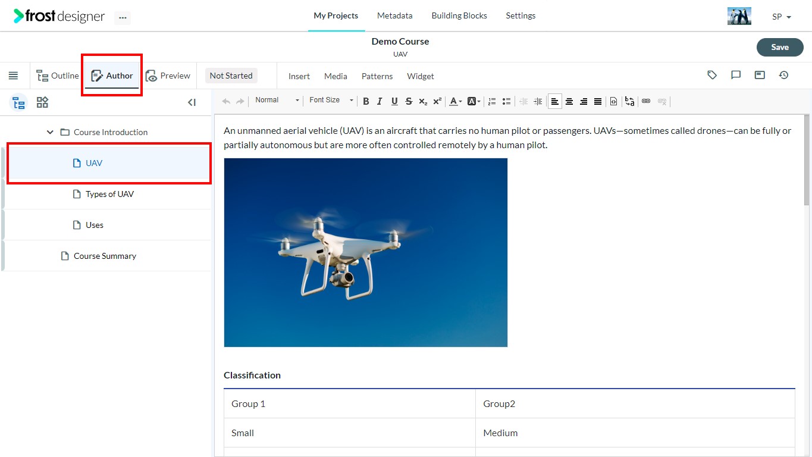The image size is (812, 457).
Task: Open the Building Blocks tab
Action: (459, 15)
